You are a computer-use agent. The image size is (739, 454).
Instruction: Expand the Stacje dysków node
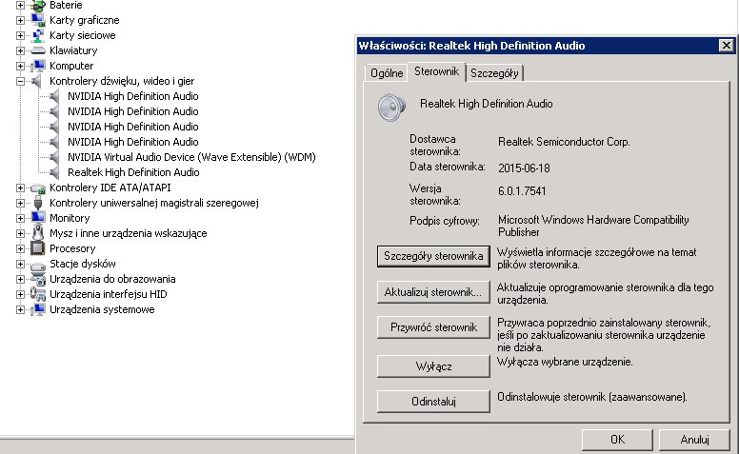click(x=20, y=264)
